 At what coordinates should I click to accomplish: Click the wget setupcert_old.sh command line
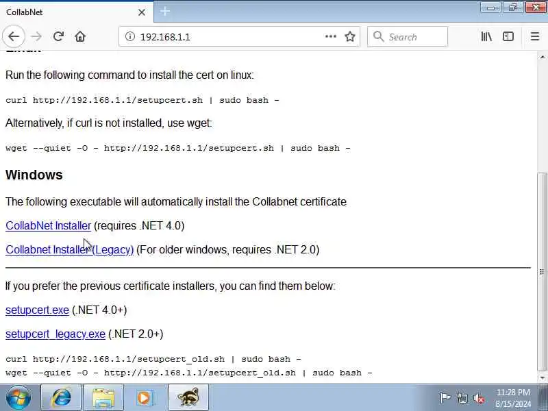[189, 373]
